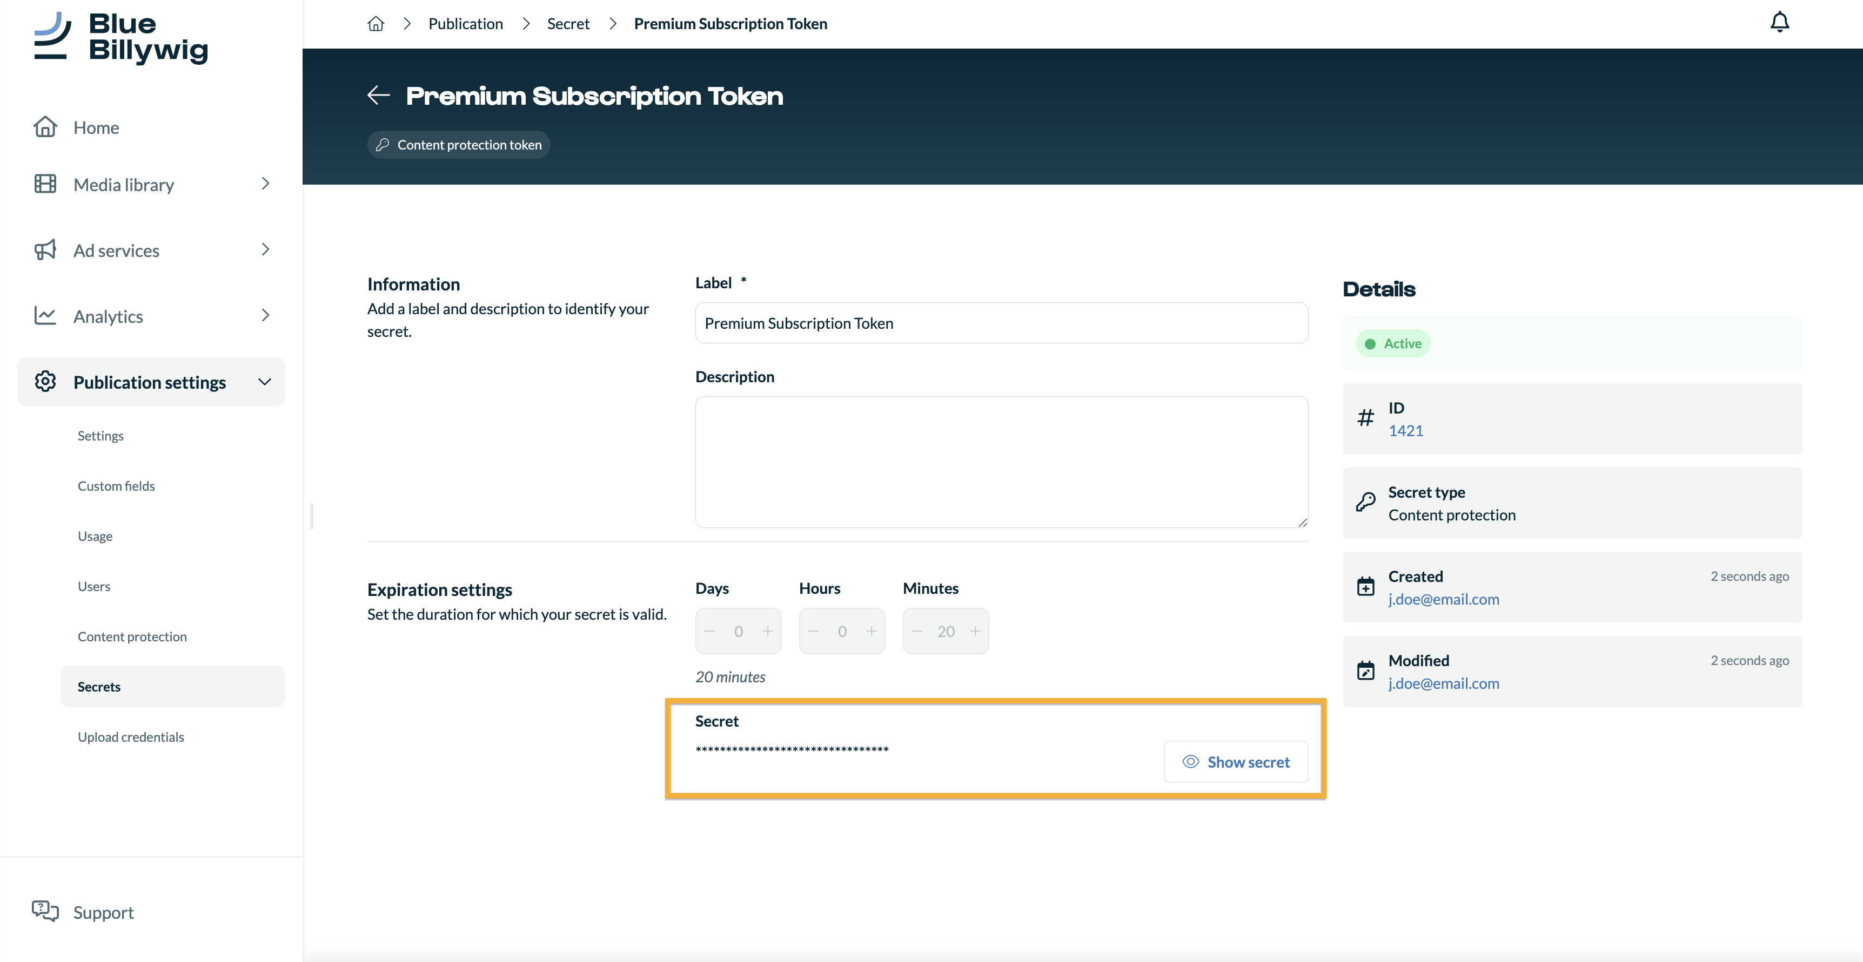This screenshot has height=962, width=1863.
Task: Increase Hours with the plus button
Action: tap(872, 631)
